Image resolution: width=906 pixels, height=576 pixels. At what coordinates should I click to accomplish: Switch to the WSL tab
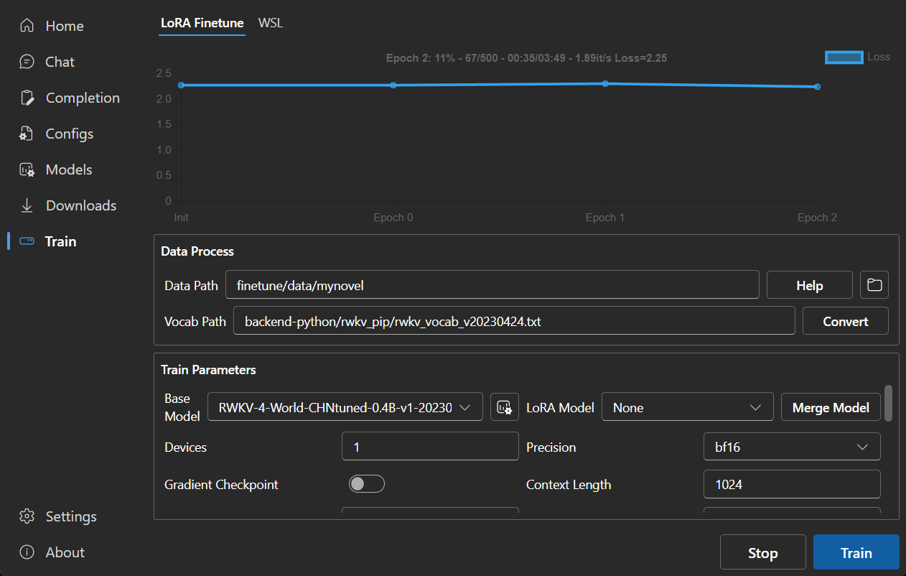[x=271, y=23]
